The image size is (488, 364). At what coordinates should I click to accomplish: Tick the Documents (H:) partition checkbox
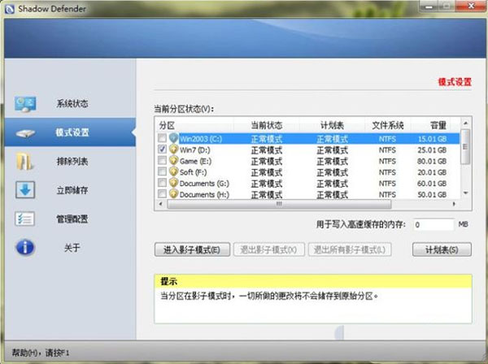point(162,194)
